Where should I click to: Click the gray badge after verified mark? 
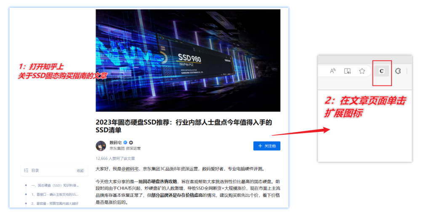click(131, 142)
